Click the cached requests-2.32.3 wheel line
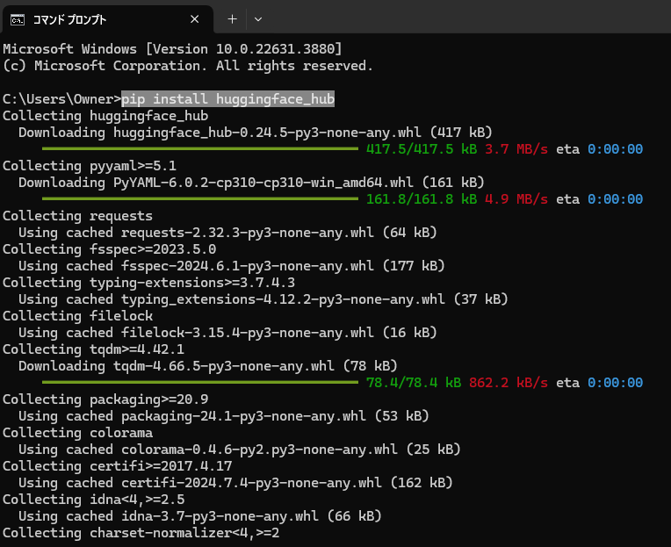The image size is (671, 547). click(x=227, y=232)
